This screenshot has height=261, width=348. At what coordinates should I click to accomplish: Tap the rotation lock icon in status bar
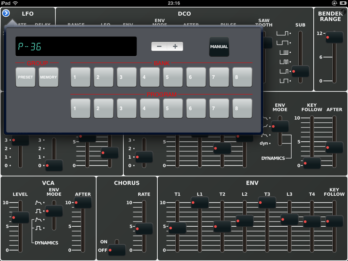[334, 3]
